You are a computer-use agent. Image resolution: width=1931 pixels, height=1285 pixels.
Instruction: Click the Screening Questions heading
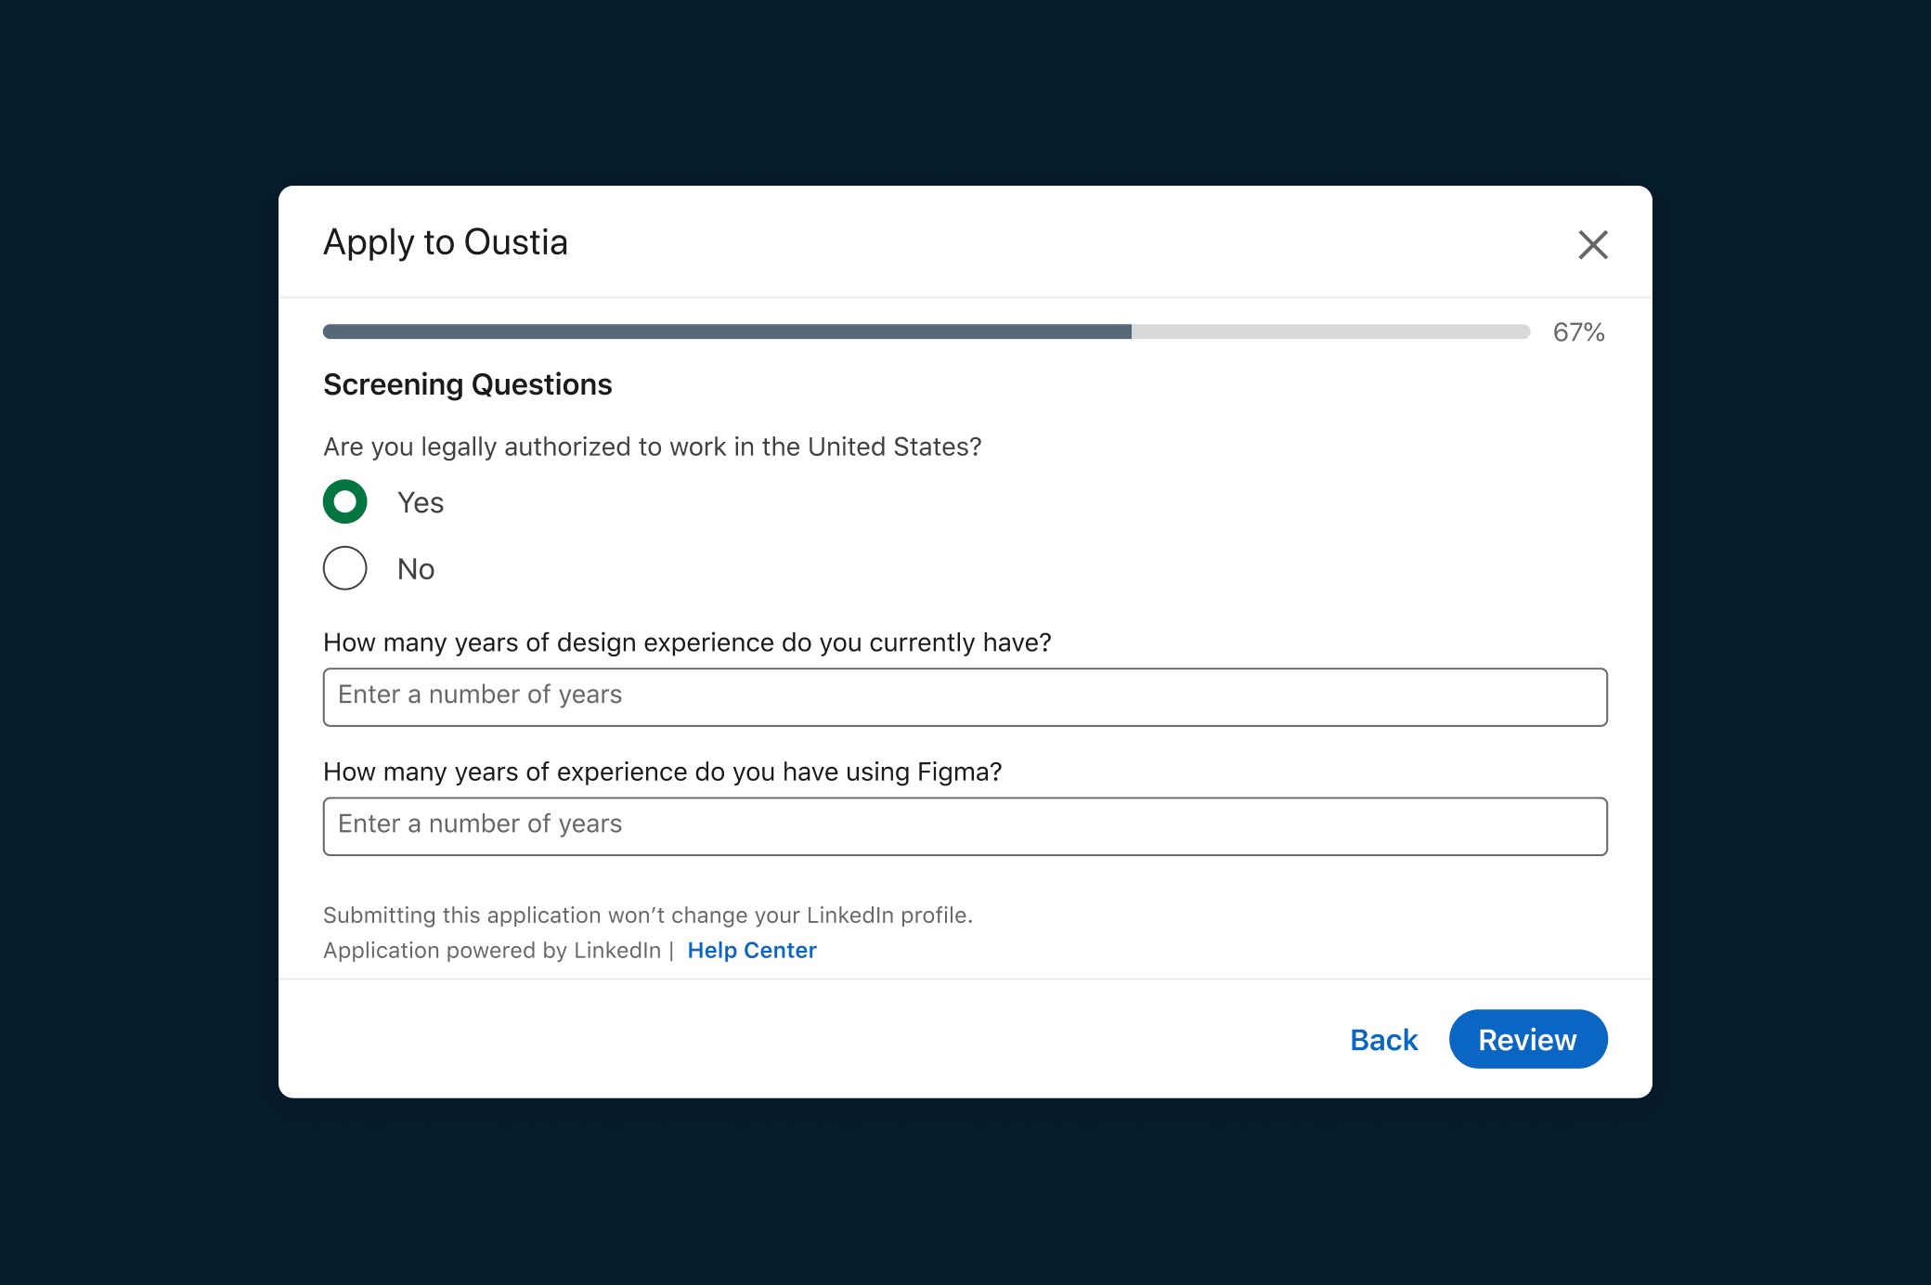click(468, 384)
